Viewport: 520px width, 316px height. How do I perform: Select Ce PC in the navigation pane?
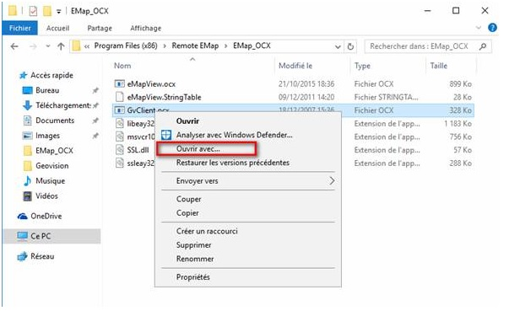[x=41, y=236]
